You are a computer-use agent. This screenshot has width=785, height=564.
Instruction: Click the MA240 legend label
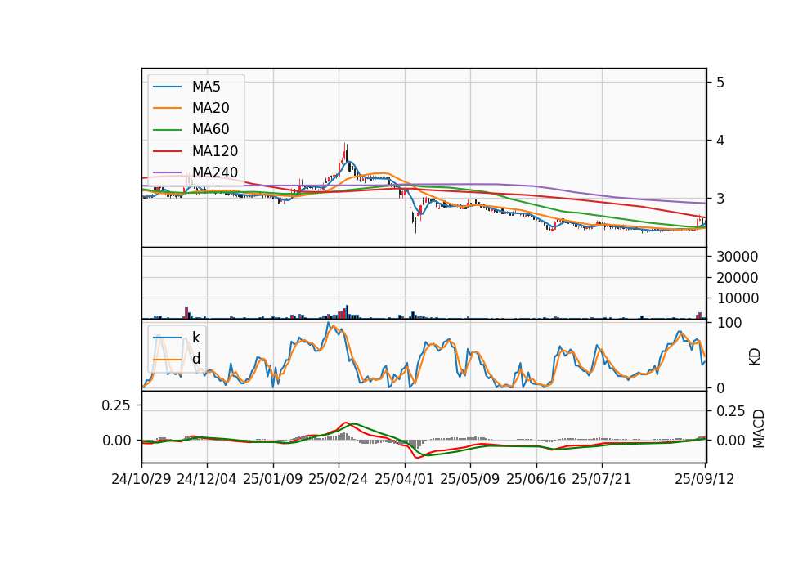tap(215, 172)
